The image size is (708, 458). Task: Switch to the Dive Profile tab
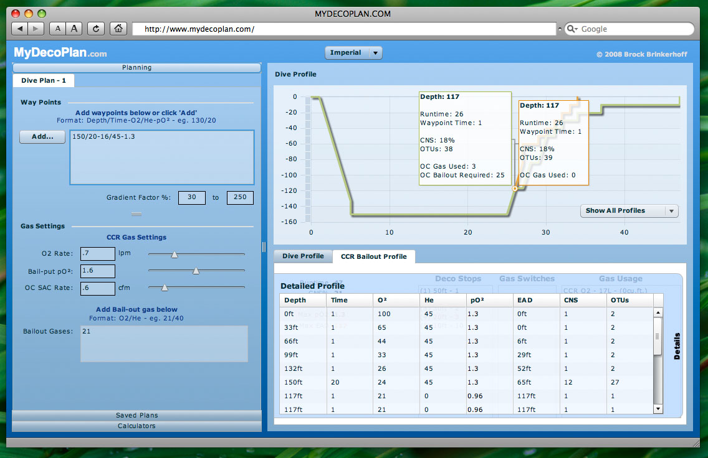pyautogui.click(x=303, y=256)
